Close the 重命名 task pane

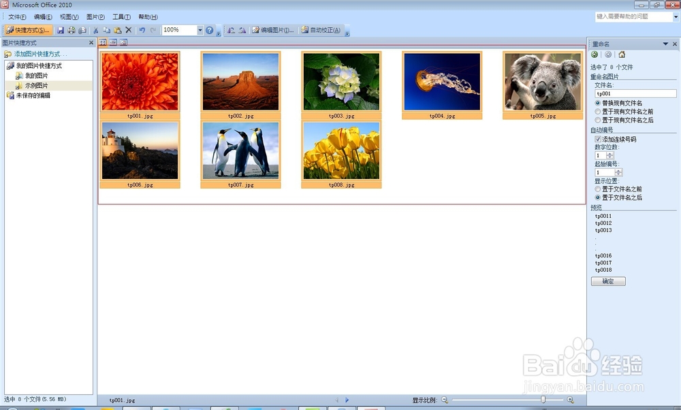pyautogui.click(x=674, y=44)
